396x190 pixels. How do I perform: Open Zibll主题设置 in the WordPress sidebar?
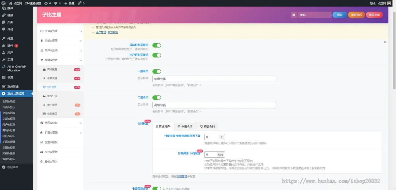(x=16, y=94)
